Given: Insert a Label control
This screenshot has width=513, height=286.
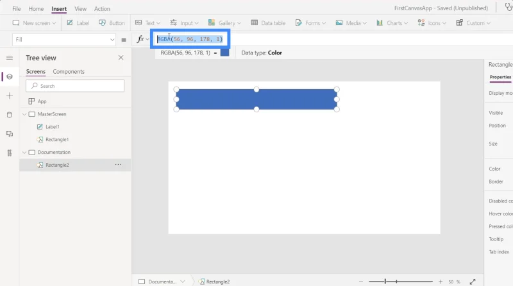Looking at the screenshot, I should [x=78, y=23].
